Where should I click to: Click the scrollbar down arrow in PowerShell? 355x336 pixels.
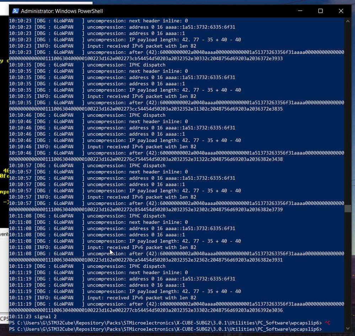pyautogui.click(x=348, y=328)
